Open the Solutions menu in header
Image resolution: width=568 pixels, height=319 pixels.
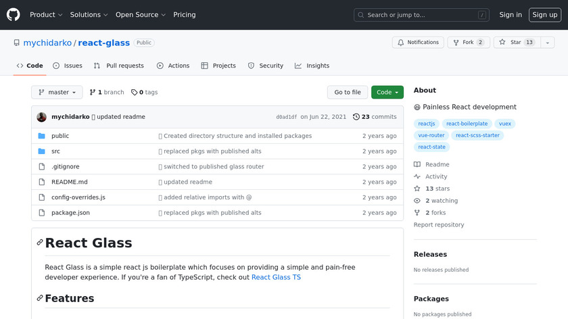coord(89,15)
